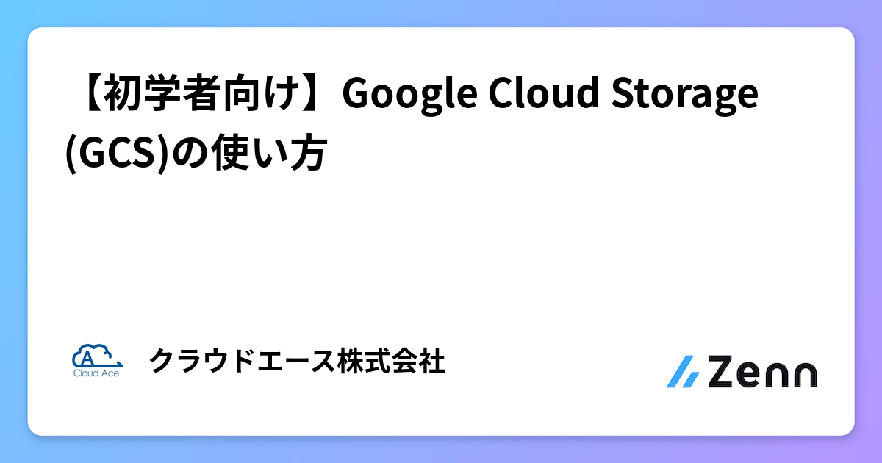Click 'の使い方' at the end of the title
882x463 pixels.
[x=243, y=154]
